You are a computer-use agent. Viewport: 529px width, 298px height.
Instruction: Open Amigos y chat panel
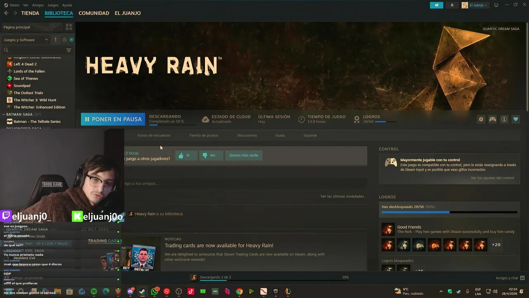point(510,278)
